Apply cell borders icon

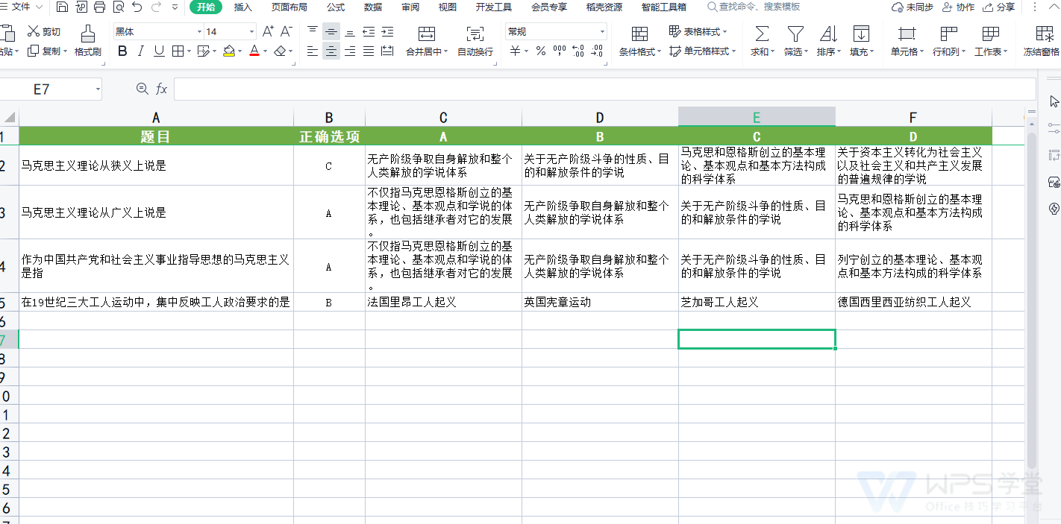(178, 51)
